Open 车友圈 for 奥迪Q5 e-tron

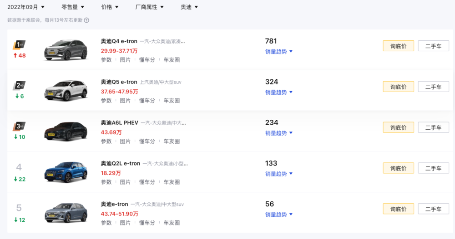[x=172, y=101]
